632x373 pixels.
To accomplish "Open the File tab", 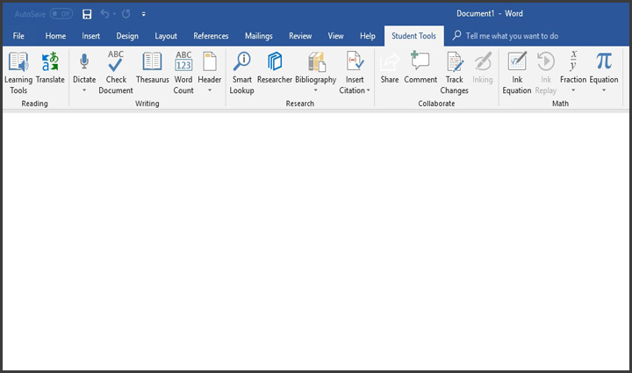I will pyautogui.click(x=18, y=36).
